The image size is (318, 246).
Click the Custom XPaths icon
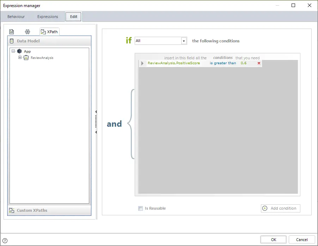point(12,210)
